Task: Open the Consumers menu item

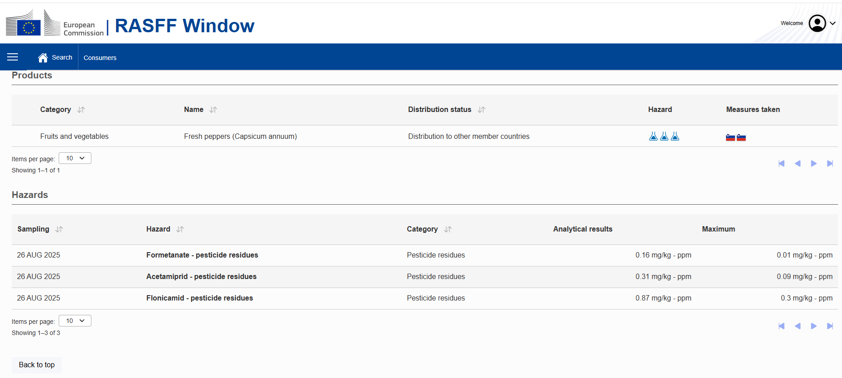Action: [100, 58]
